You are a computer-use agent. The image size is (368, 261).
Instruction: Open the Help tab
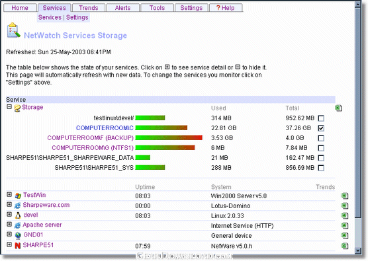tap(225, 8)
